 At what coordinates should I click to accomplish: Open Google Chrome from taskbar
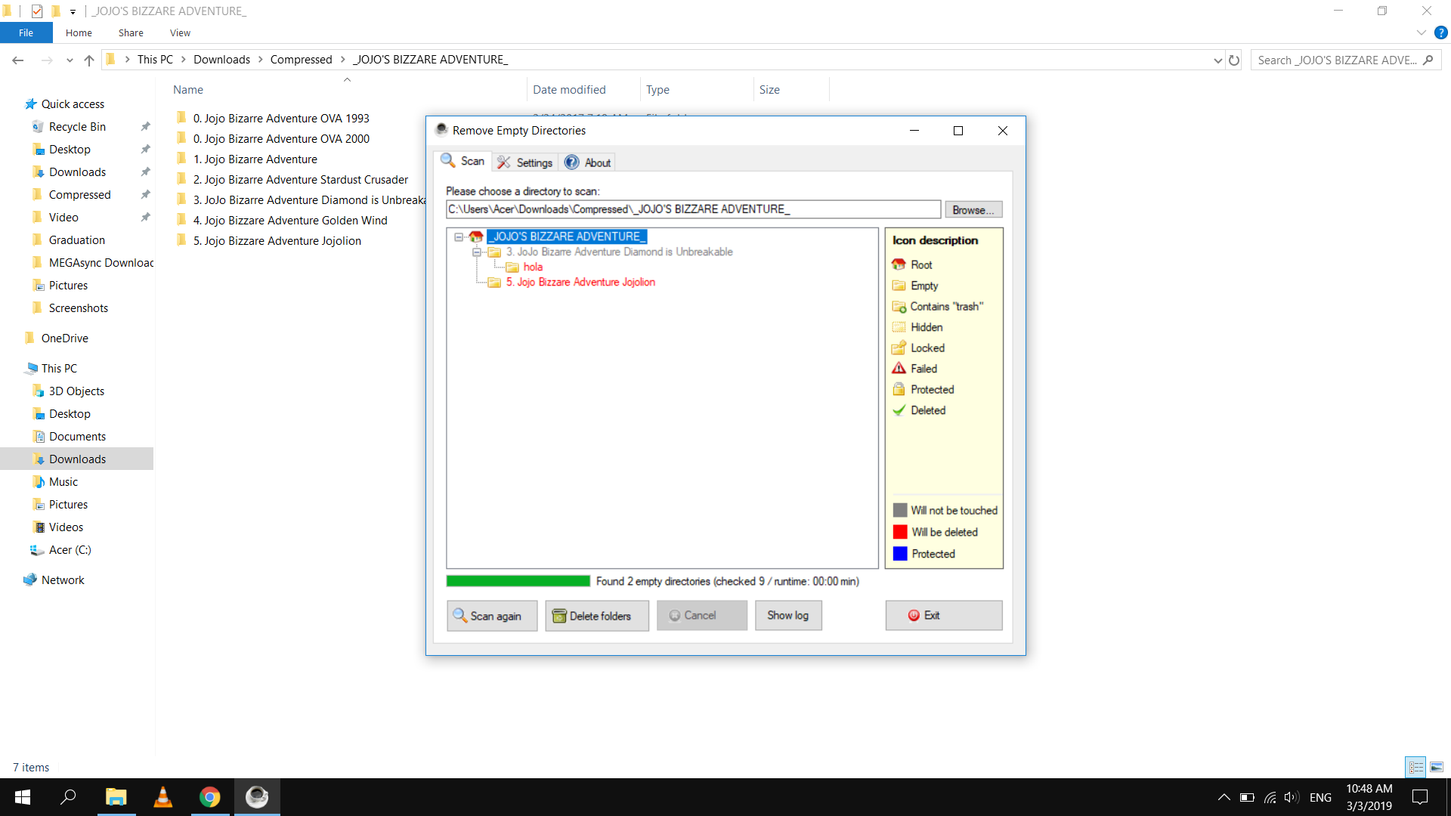pos(209,797)
